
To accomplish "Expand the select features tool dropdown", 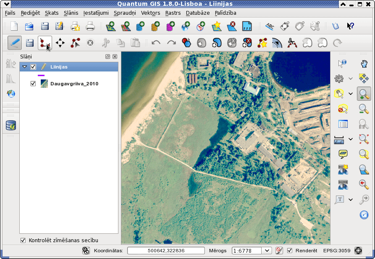I will pos(351,94).
